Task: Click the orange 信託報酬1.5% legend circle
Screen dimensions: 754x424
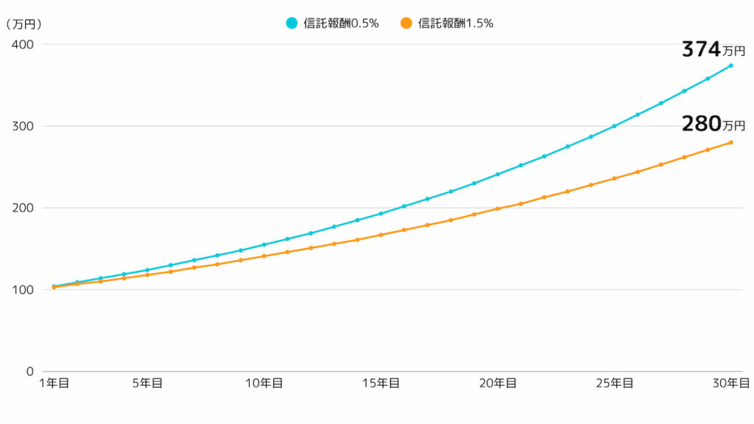Action: point(406,24)
